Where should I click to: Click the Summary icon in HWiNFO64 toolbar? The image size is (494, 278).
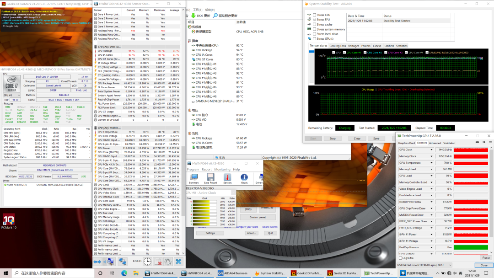point(193,177)
